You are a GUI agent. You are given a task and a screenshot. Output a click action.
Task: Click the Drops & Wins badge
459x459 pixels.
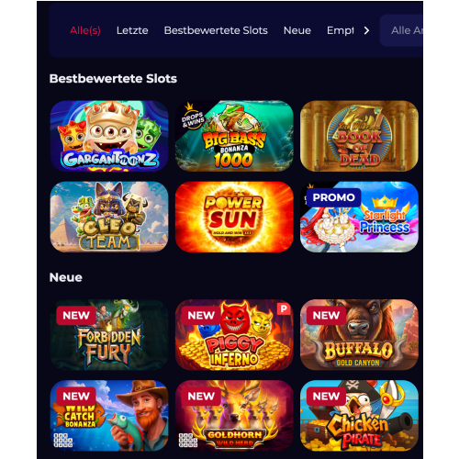point(193,117)
